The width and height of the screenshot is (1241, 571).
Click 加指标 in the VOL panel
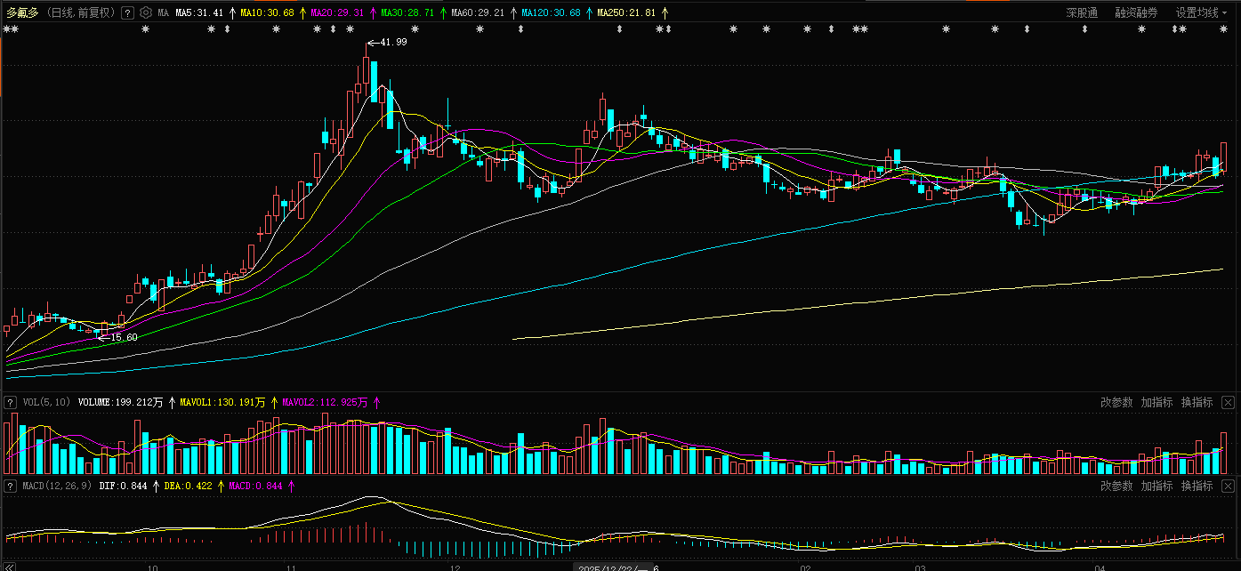[1156, 403]
